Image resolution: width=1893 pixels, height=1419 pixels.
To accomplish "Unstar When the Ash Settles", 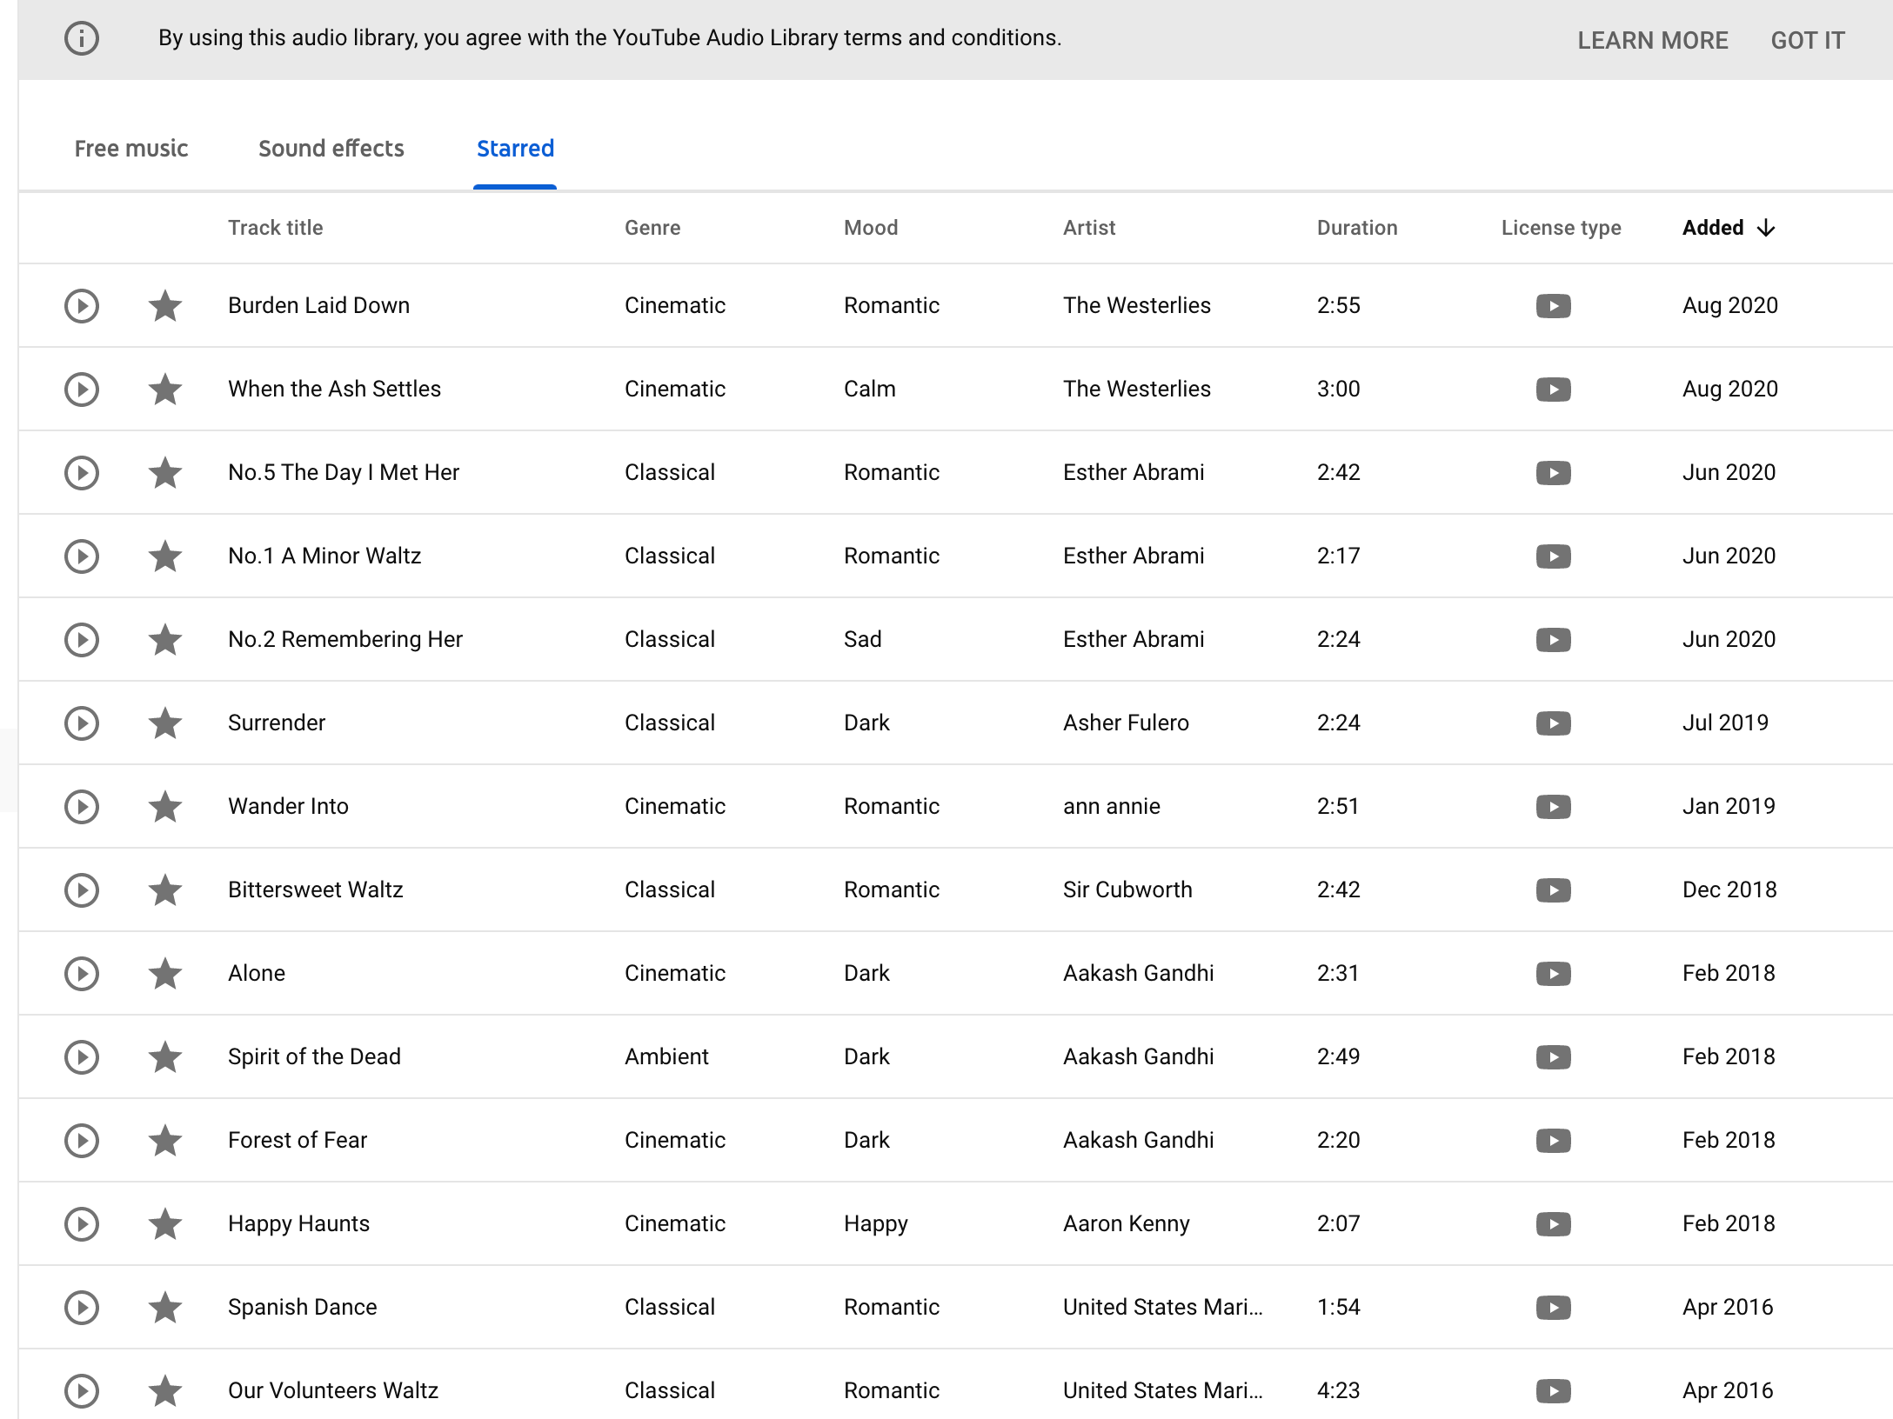I will [x=165, y=389].
